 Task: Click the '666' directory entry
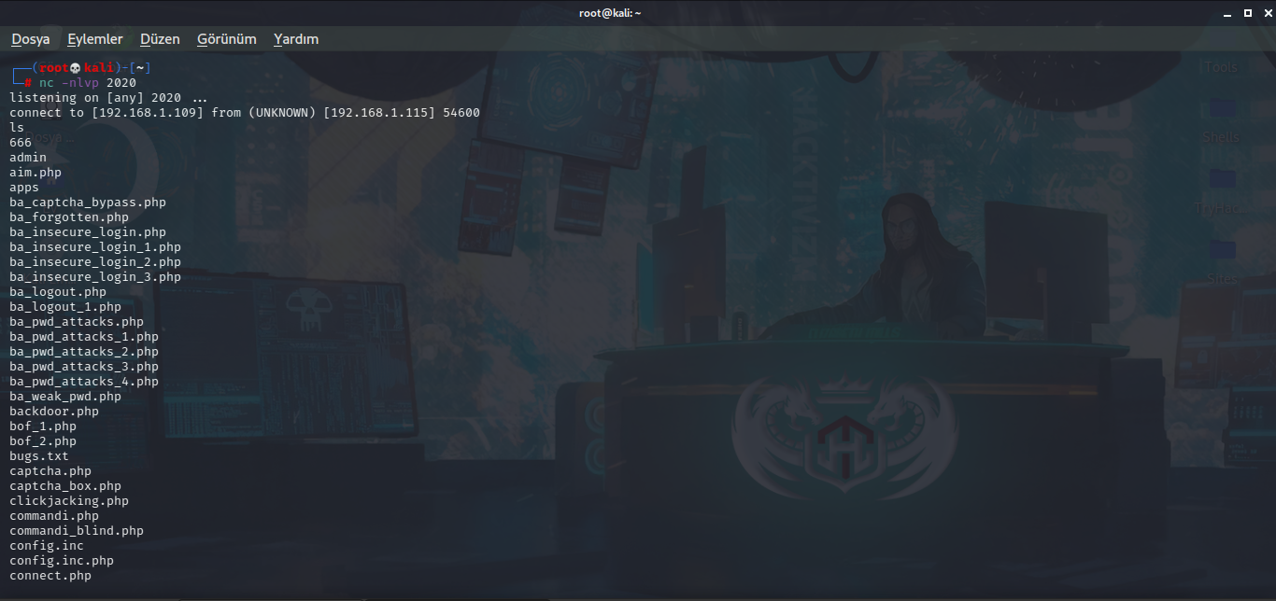point(21,143)
